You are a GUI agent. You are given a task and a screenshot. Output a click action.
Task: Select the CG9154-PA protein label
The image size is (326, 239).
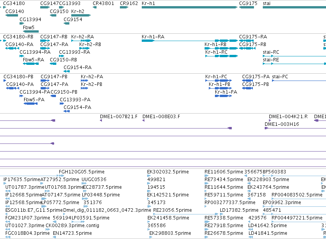click(77, 107)
